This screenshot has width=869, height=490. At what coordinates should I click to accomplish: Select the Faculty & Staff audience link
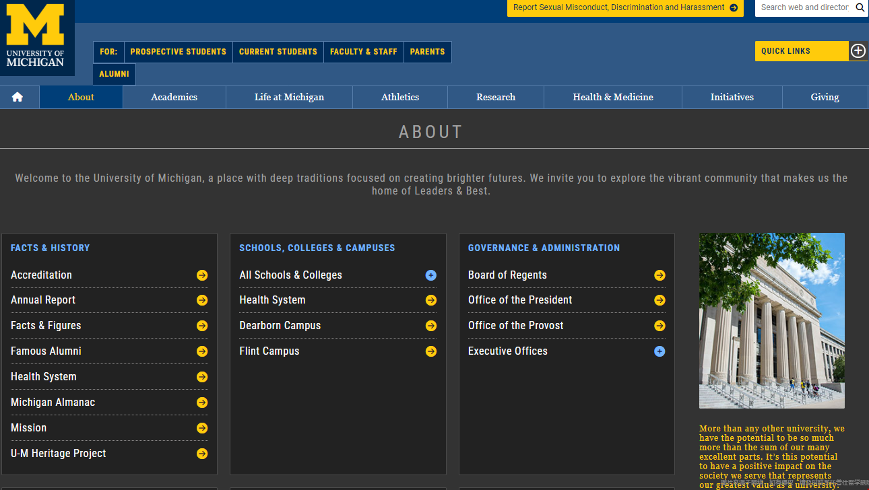click(364, 52)
